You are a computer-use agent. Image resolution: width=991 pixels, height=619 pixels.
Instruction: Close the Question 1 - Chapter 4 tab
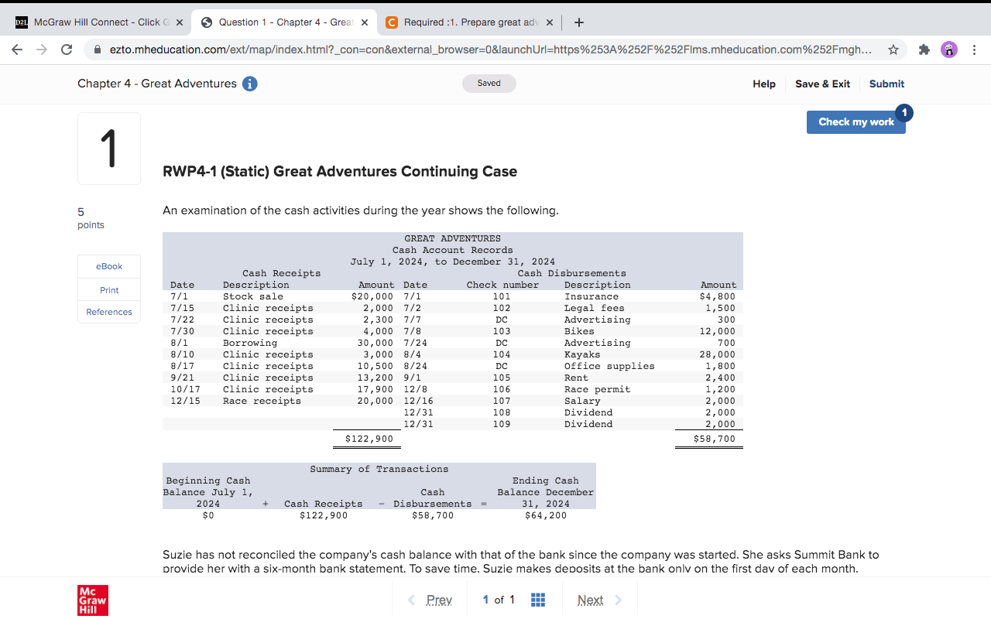[365, 22]
